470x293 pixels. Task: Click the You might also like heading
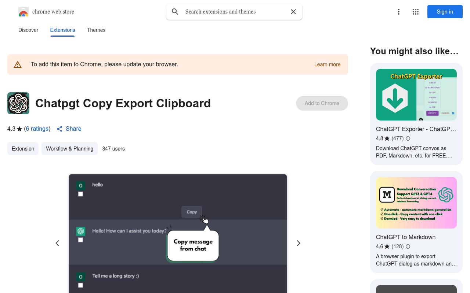(x=414, y=51)
